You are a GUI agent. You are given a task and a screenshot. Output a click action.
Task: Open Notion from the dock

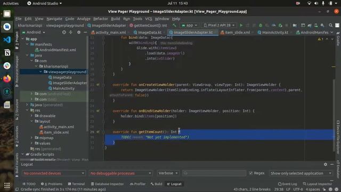coord(7,53)
